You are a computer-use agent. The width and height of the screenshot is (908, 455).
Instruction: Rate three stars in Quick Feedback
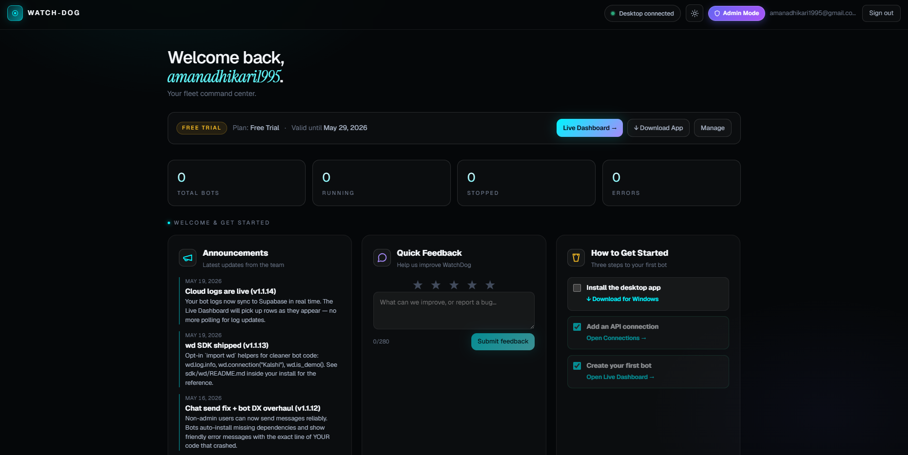454,285
